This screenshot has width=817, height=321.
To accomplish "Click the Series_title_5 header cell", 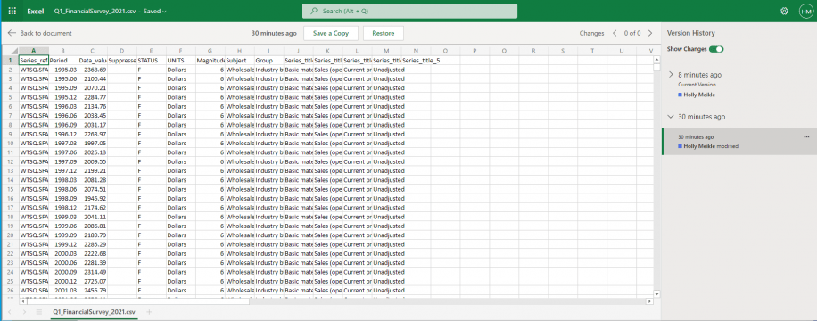I will coord(421,60).
